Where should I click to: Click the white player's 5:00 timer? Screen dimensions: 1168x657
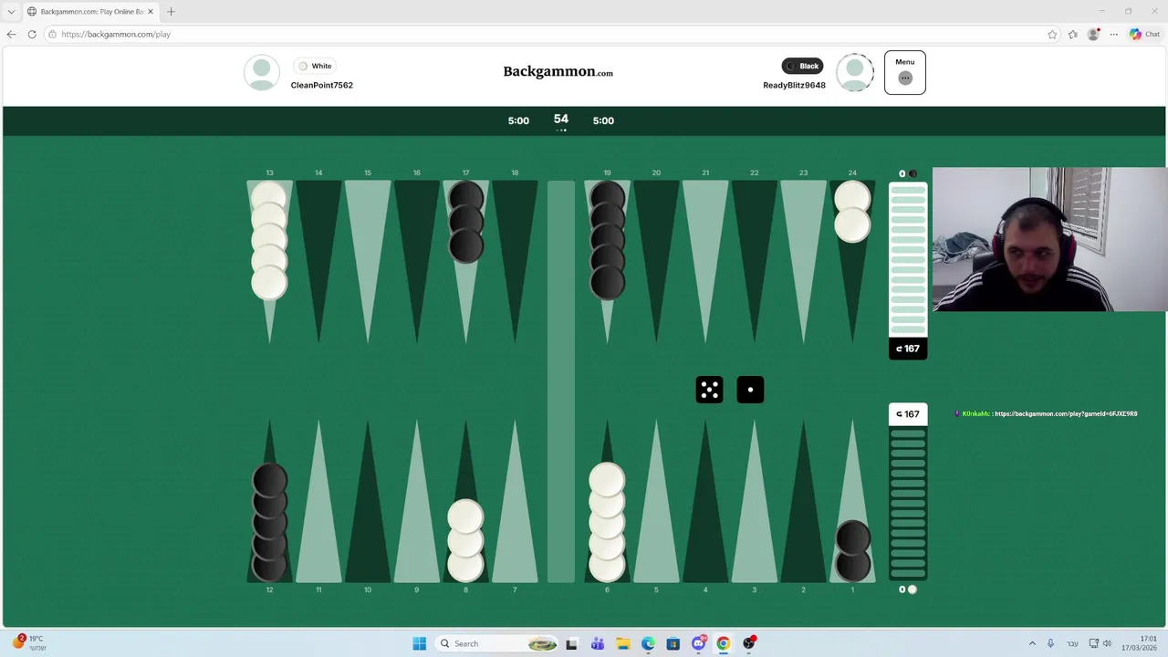point(518,120)
